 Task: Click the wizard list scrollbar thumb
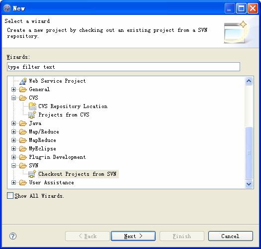pos(249,153)
